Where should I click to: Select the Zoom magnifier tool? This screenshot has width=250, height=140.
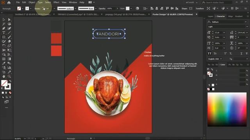click(x=9, y=77)
